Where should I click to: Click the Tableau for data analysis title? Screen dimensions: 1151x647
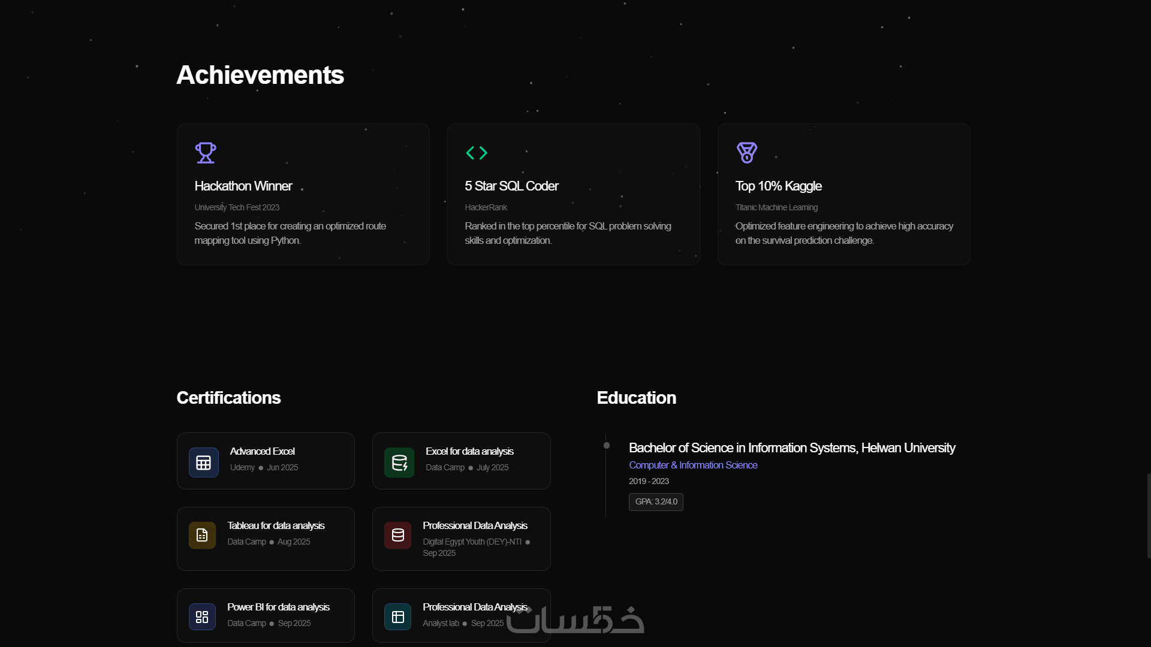click(x=276, y=525)
